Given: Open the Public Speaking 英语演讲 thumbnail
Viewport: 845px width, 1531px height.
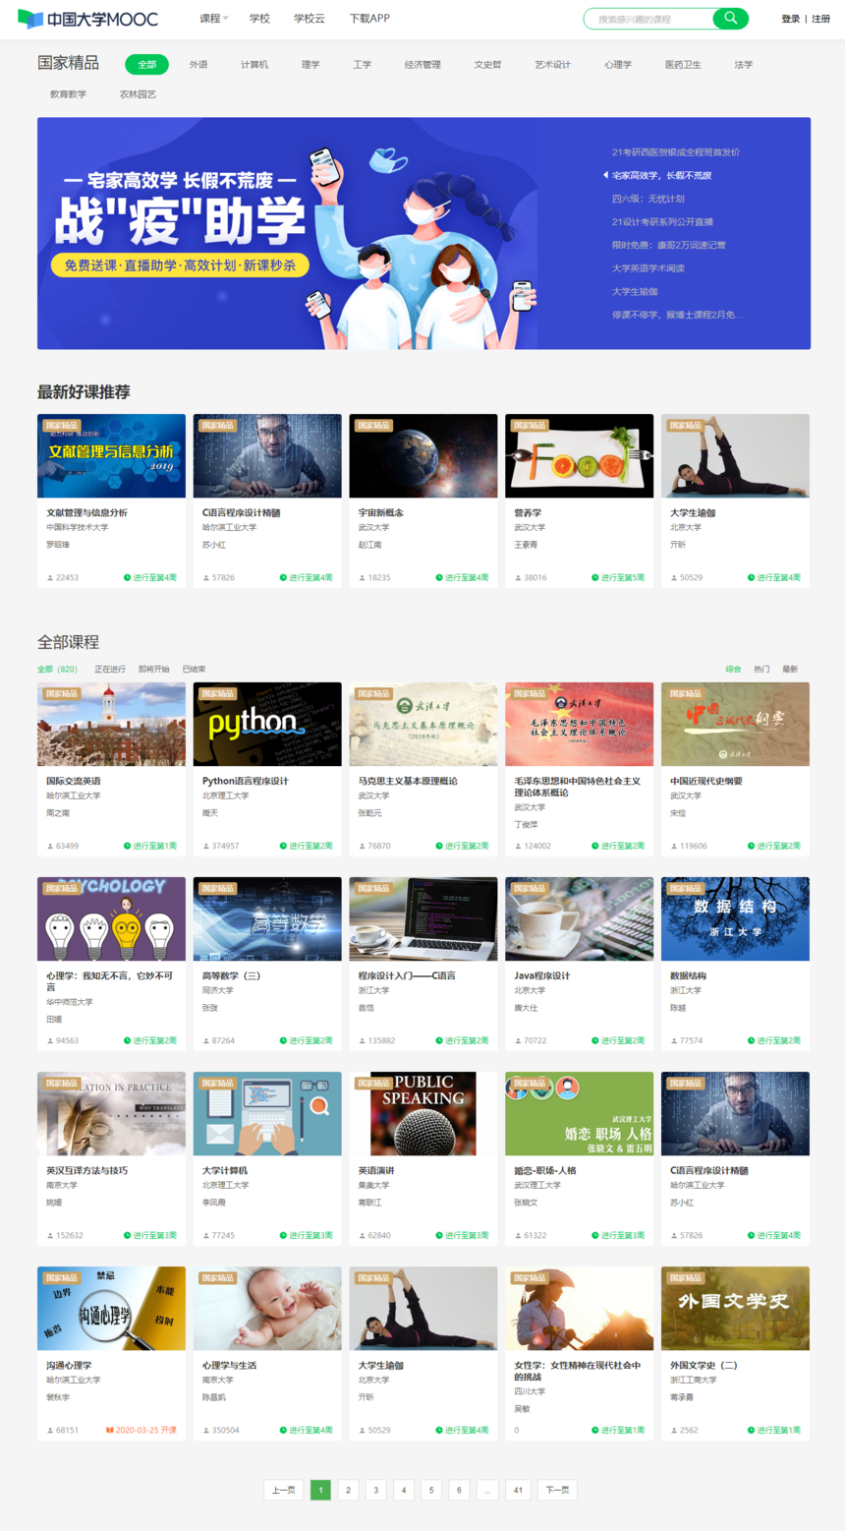Looking at the screenshot, I should click(423, 1113).
